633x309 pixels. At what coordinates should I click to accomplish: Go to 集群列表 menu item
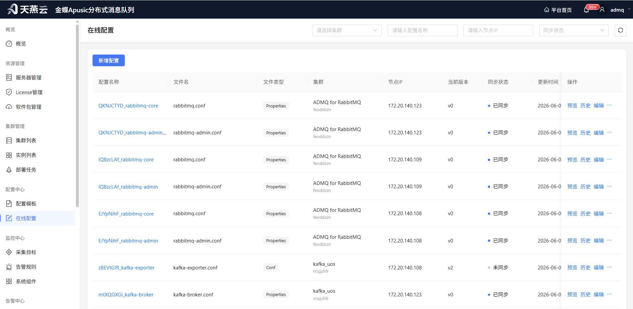(x=37, y=140)
